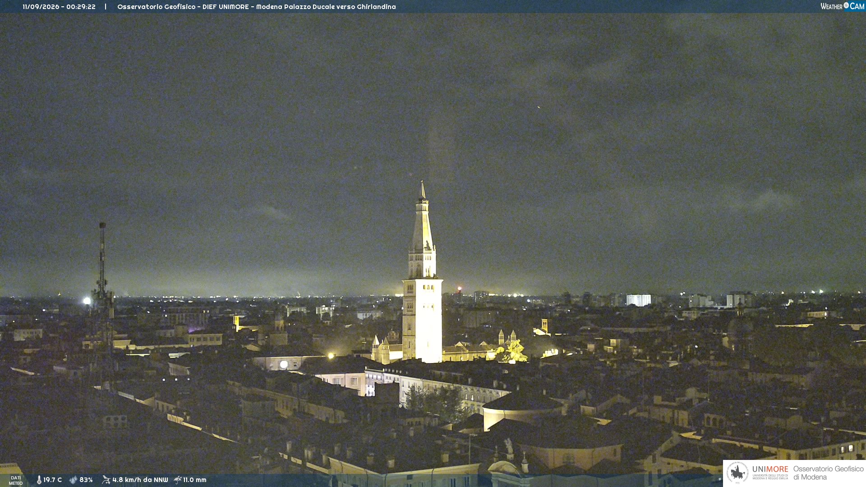
Task: Click the rainfall umbrella icon
Action: coord(178,480)
